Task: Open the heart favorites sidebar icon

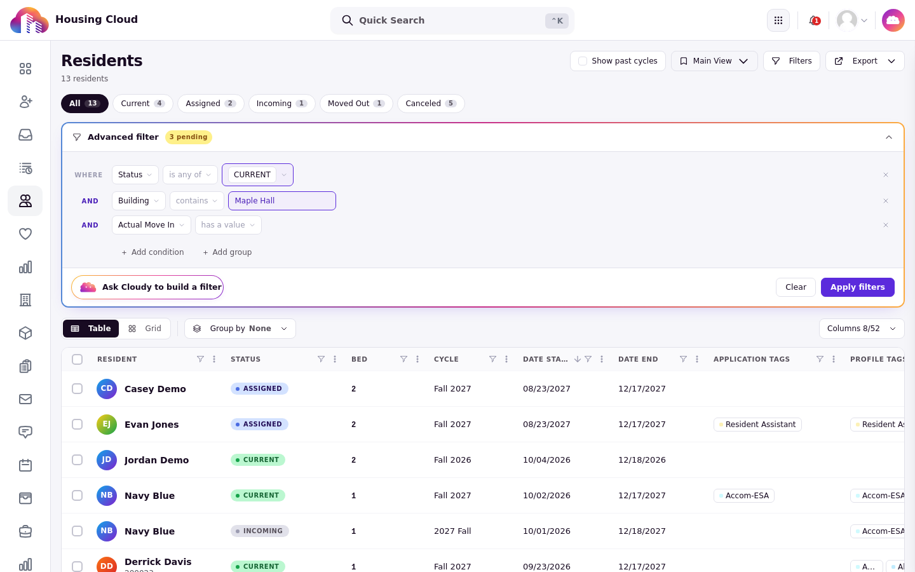Action: [x=25, y=234]
